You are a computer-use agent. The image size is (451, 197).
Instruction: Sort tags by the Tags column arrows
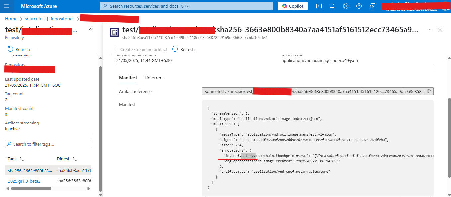22,159
